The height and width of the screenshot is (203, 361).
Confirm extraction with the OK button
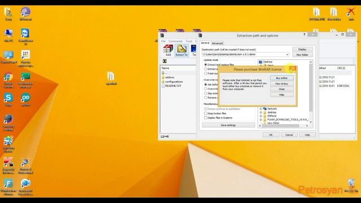[x=271, y=135]
